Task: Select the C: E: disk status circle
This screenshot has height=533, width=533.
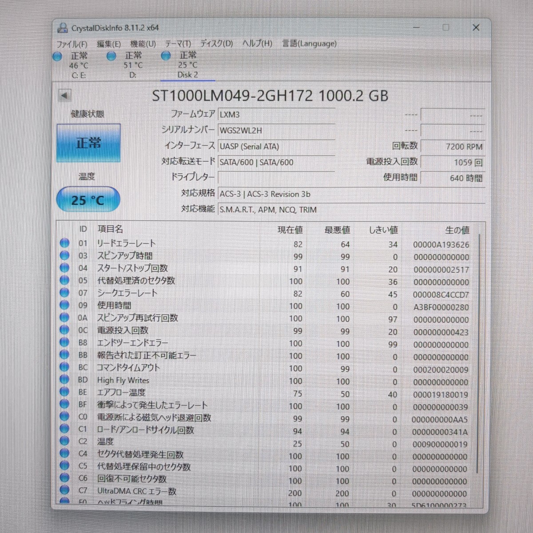Action: pos(57,56)
